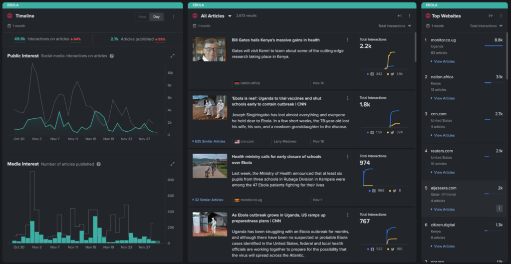Image resolution: width=511 pixels, height=264 pixels.
Task: Click the hazmat workers article thumbnail
Action: 210,108
